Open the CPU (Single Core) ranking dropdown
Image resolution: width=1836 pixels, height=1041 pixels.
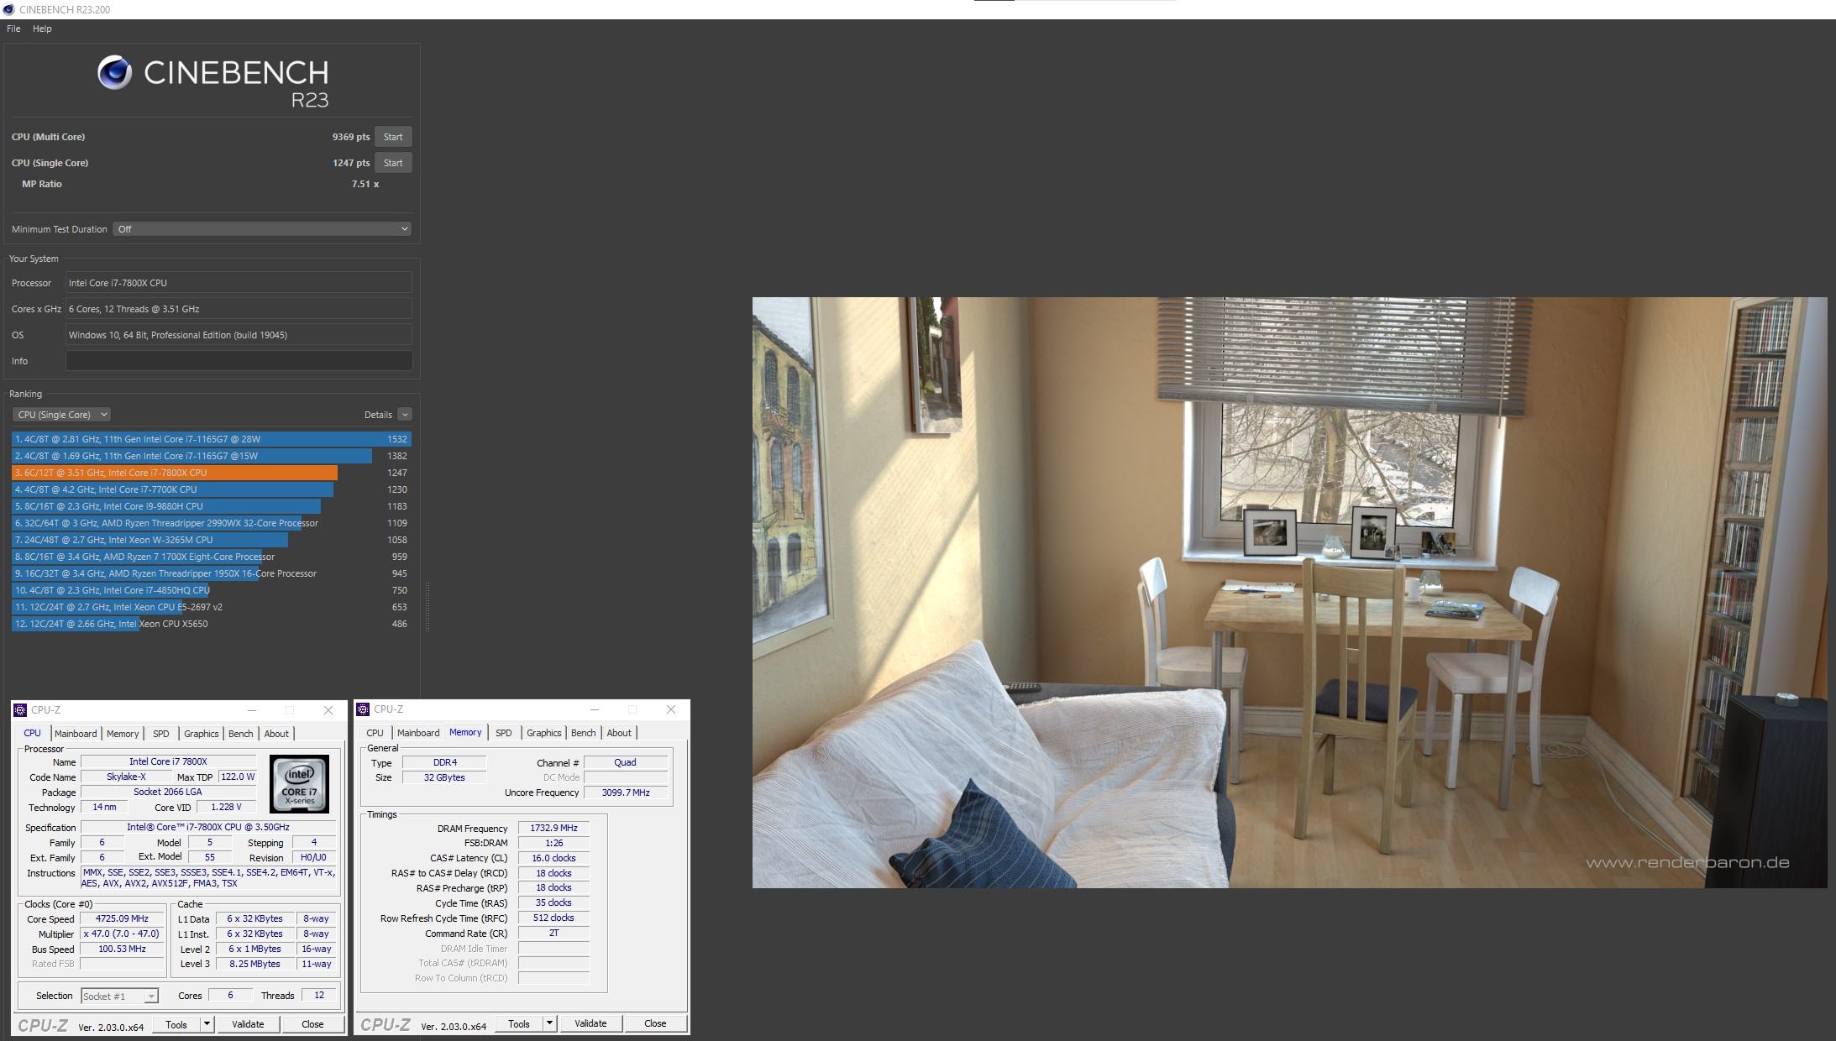pyautogui.click(x=61, y=415)
